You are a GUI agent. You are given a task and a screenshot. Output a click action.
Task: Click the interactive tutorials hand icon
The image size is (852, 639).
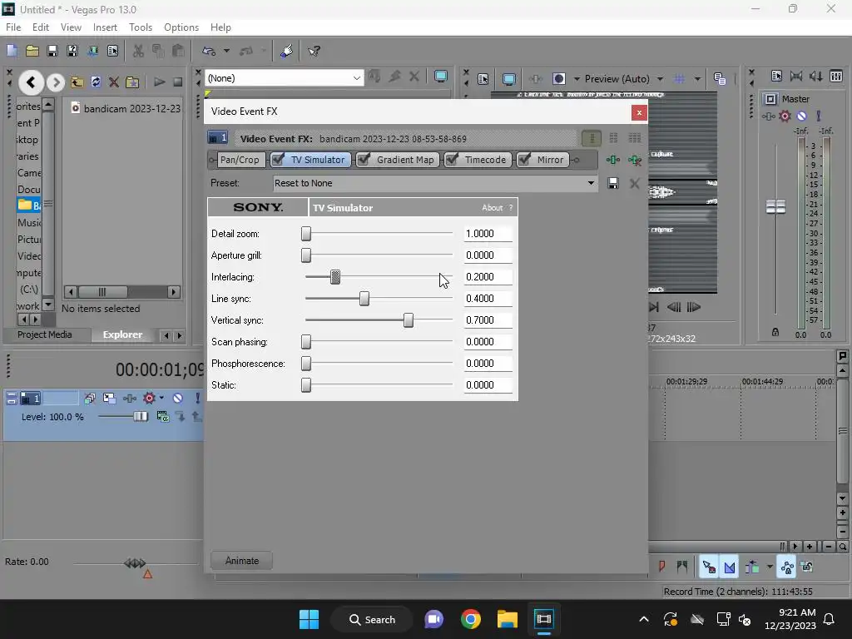point(287,51)
